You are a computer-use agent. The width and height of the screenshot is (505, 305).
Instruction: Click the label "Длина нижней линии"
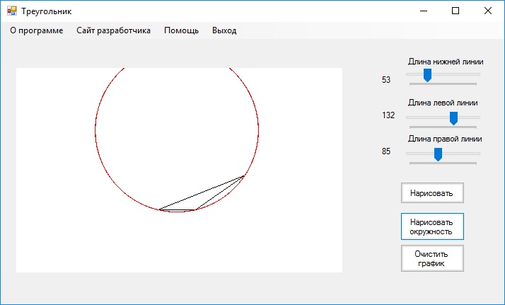446,62
